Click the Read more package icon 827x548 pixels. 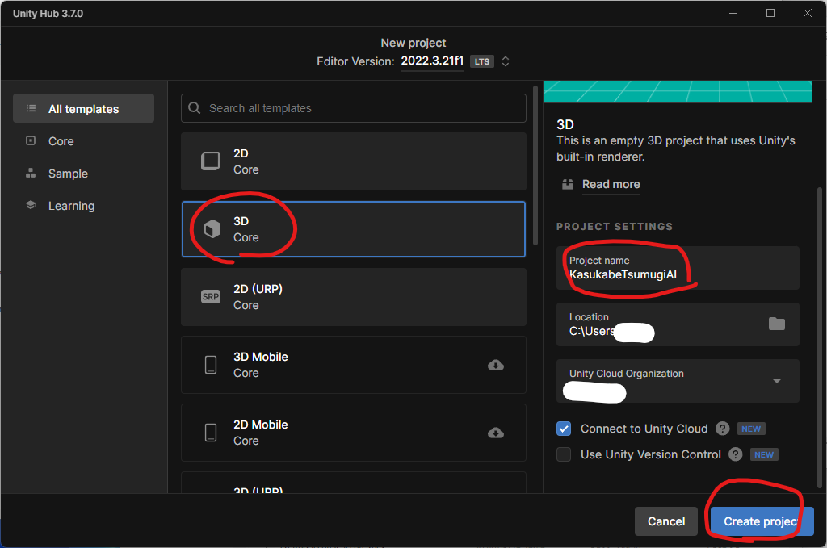click(x=568, y=184)
